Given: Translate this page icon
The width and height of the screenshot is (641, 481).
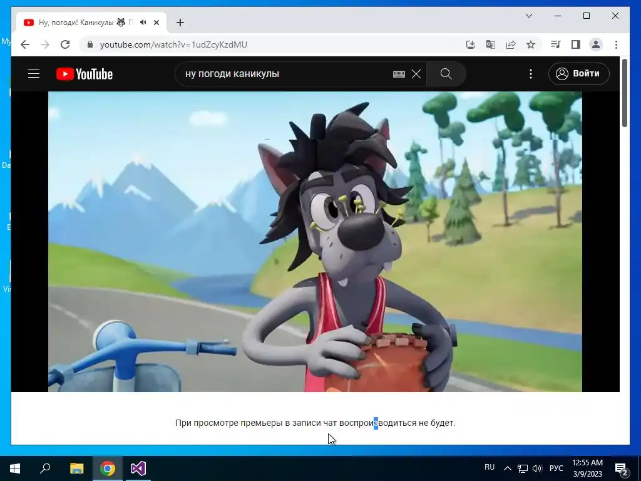Looking at the screenshot, I should 491,44.
